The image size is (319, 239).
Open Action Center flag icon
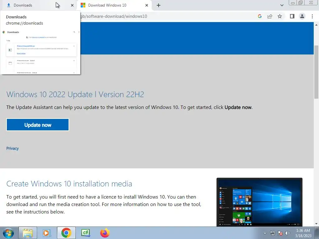point(280,233)
